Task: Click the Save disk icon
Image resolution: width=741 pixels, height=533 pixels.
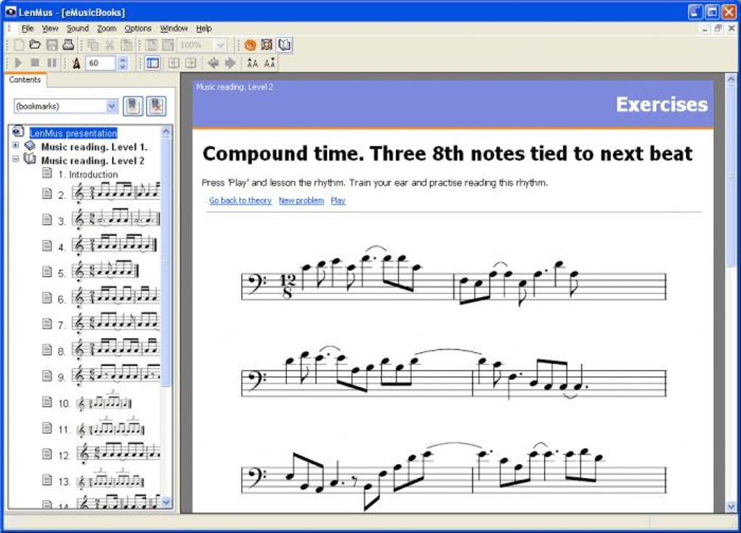Action: (52, 45)
